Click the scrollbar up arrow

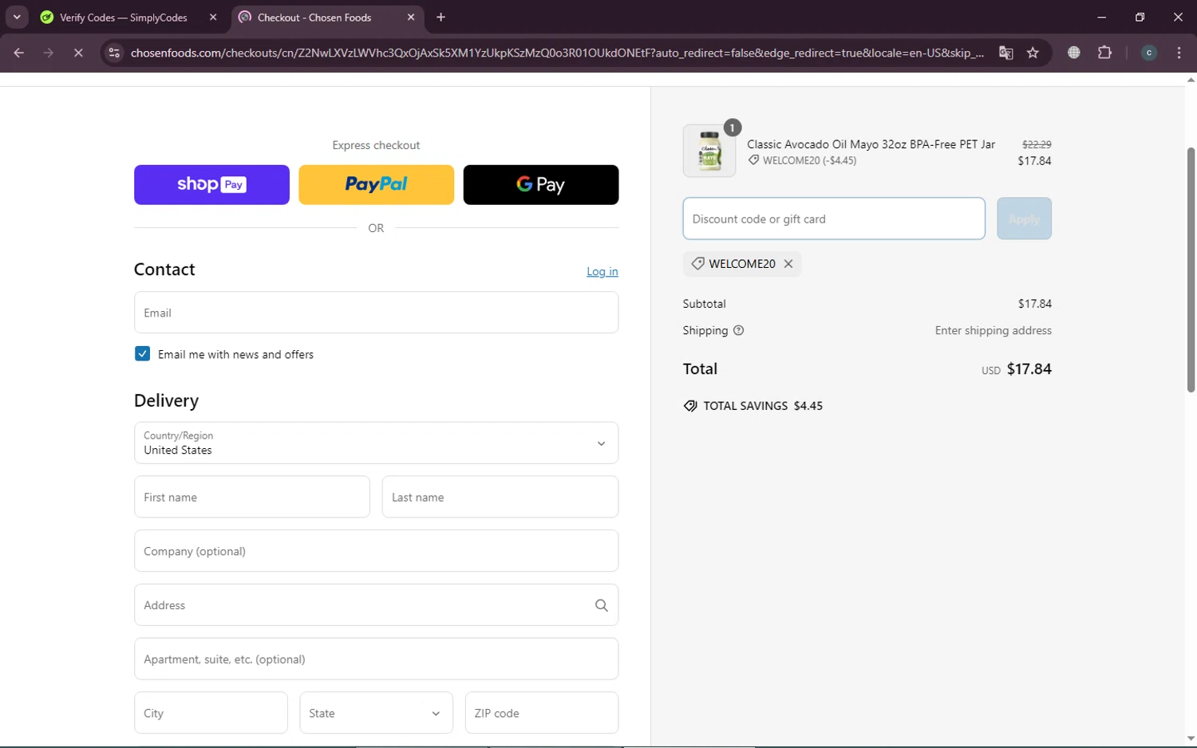[1191, 80]
